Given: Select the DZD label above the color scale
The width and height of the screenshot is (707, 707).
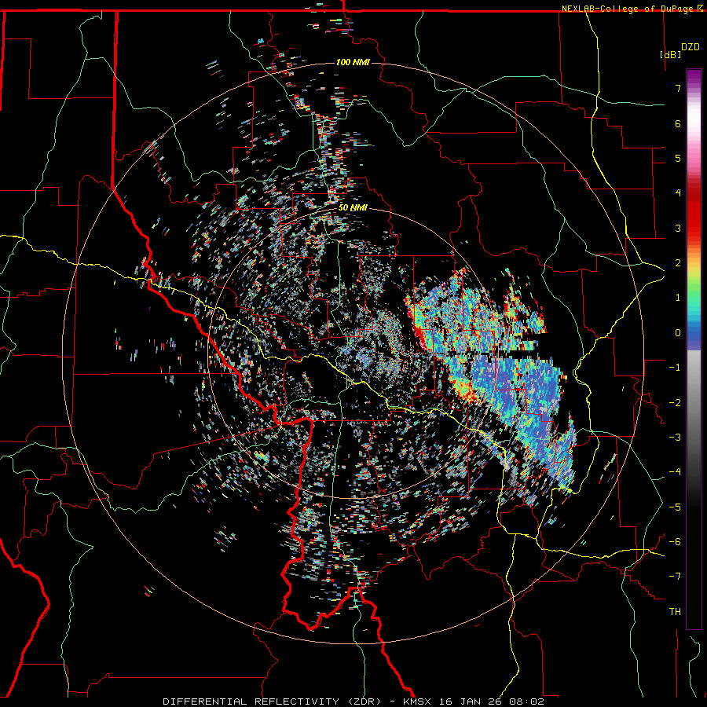Looking at the screenshot, I should [690, 47].
